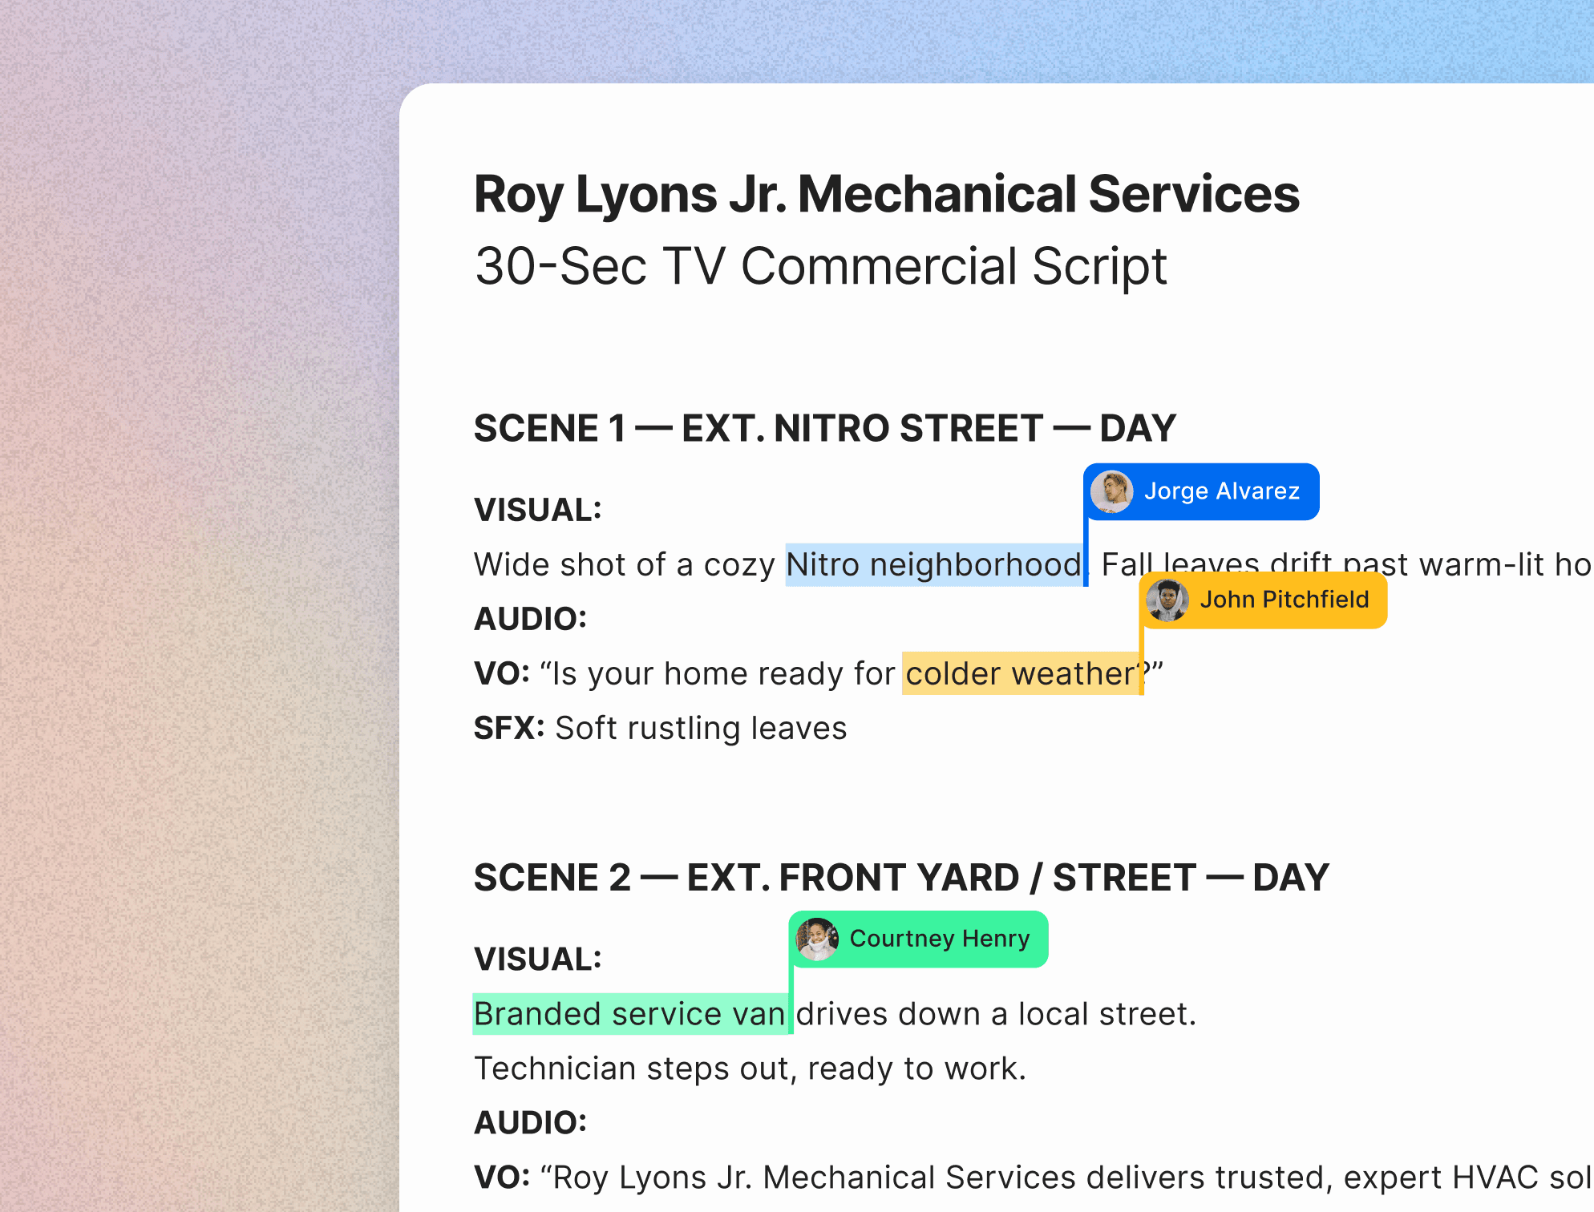Click the highlighted 'Branded service van' text

[x=629, y=1014]
